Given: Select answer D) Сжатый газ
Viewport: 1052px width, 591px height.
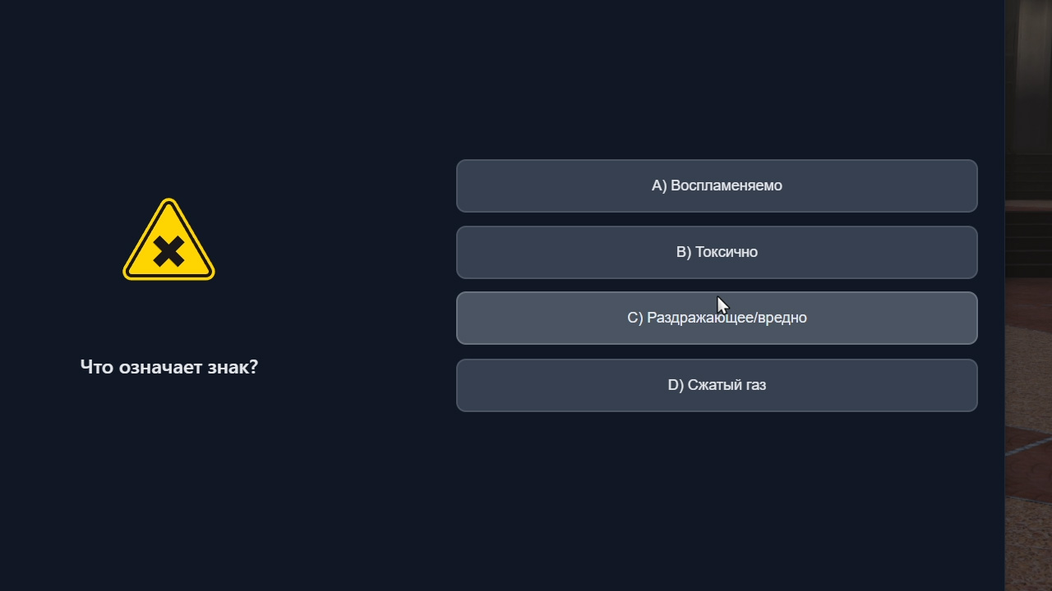Looking at the screenshot, I should [716, 385].
